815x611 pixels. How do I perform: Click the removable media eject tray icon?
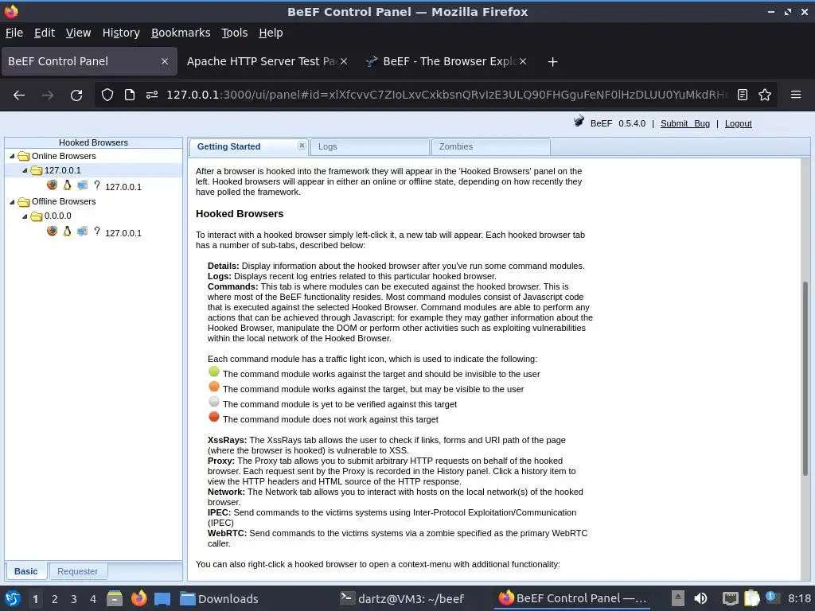pyautogui.click(x=678, y=598)
